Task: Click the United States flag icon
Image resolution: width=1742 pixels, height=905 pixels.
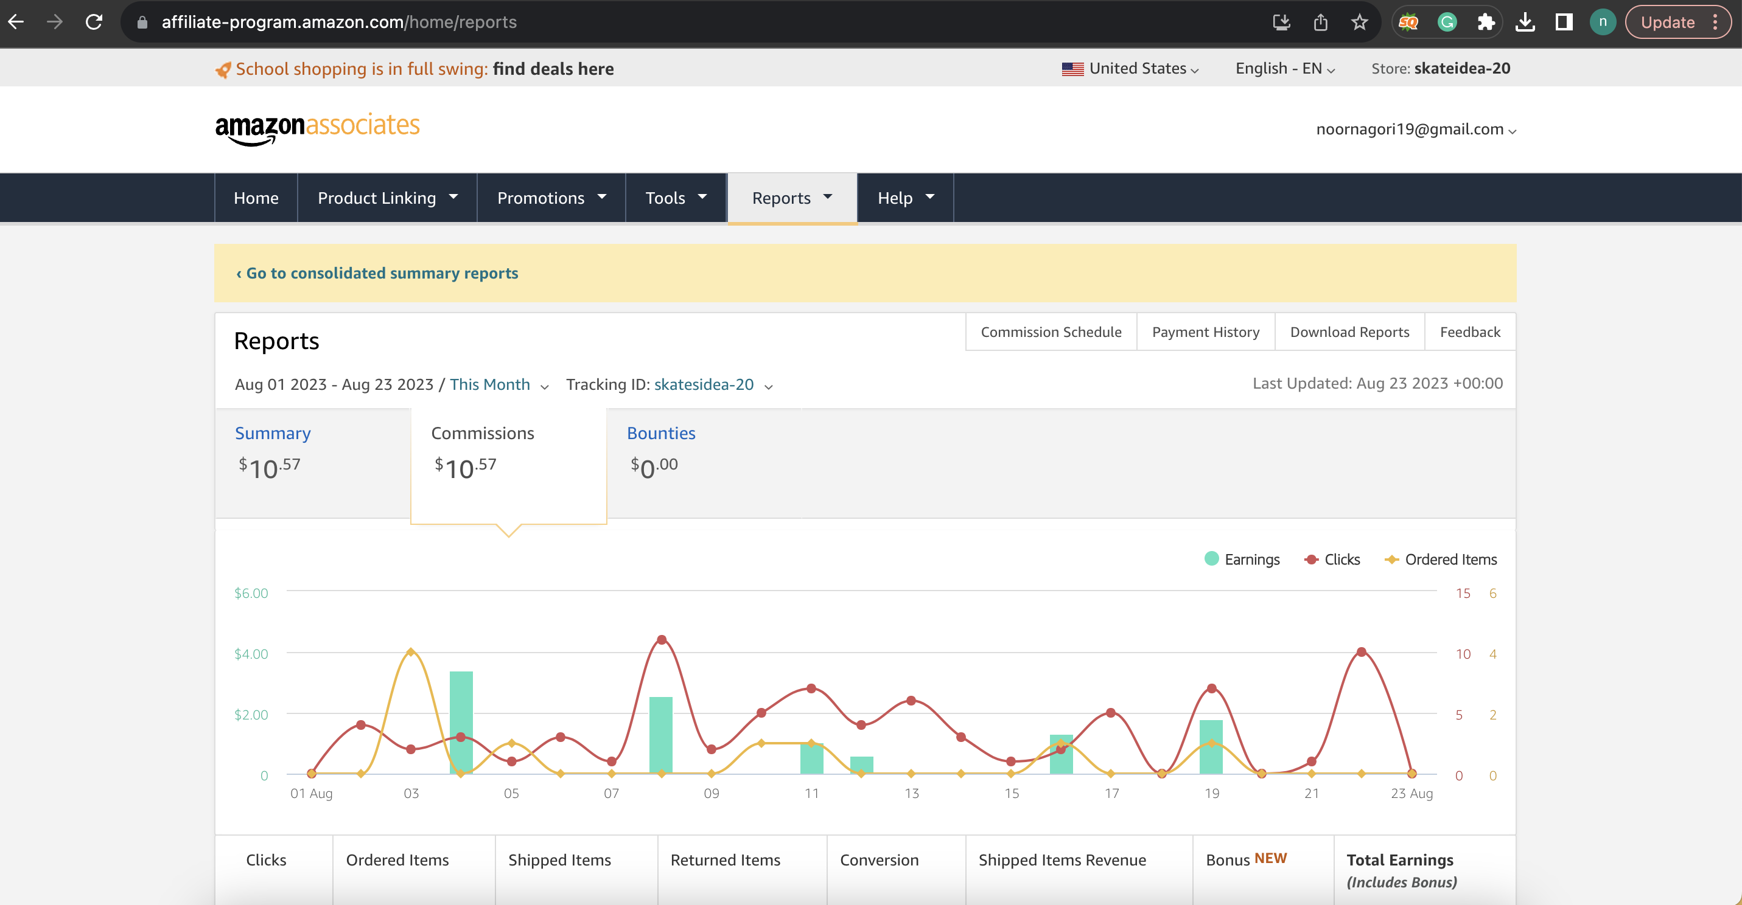Action: 1072,69
